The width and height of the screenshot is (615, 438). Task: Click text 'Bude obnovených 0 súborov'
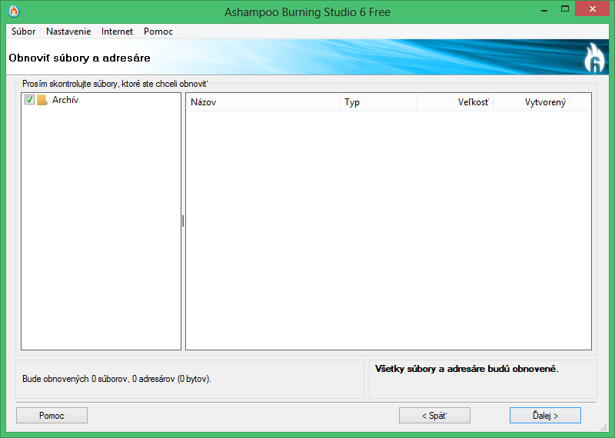coord(75,379)
